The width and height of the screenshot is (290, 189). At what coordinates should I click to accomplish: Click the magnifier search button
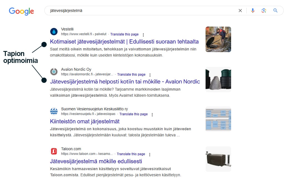(x=275, y=11)
